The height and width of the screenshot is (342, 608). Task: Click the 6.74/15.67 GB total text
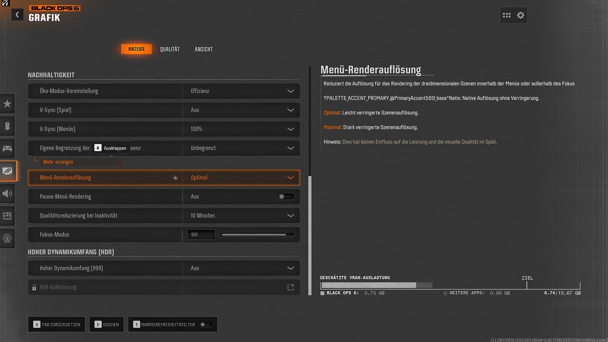tap(562, 293)
